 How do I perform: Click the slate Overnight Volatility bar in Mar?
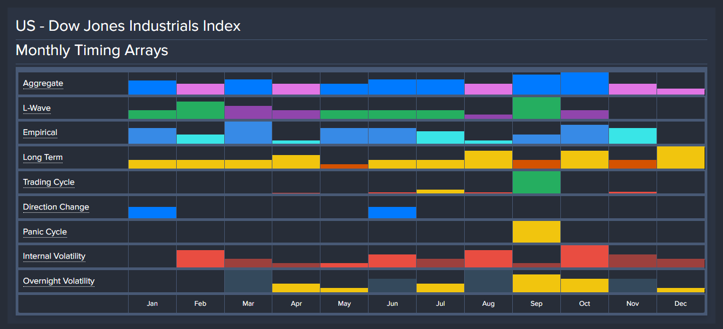point(249,281)
